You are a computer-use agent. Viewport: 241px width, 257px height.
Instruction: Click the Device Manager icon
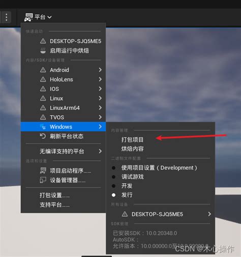[43, 180]
